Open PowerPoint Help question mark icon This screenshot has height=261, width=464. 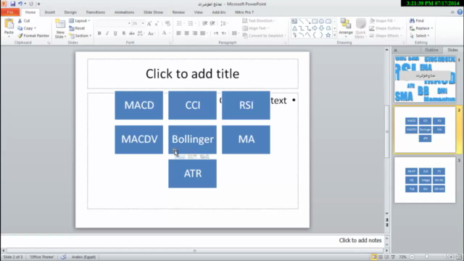pos(460,12)
